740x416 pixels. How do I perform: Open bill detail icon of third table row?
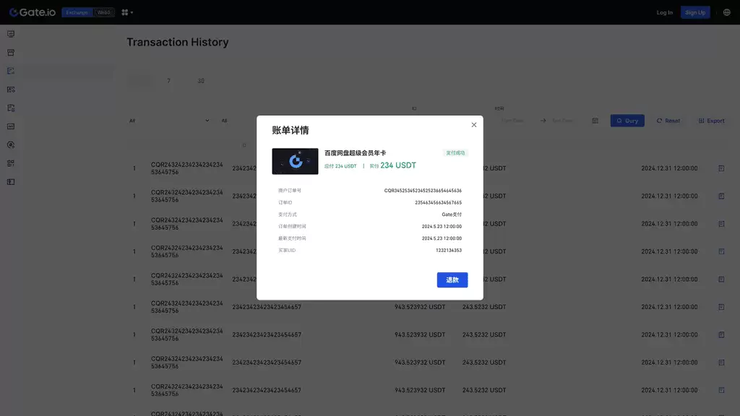pos(721,224)
